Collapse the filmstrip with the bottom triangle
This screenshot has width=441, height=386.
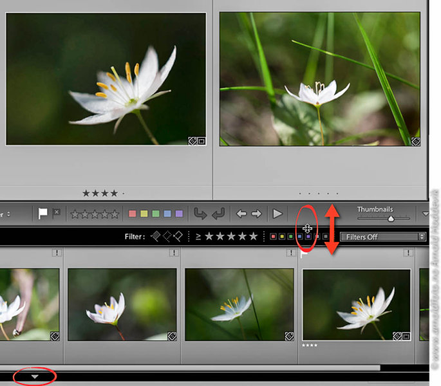[35, 377]
